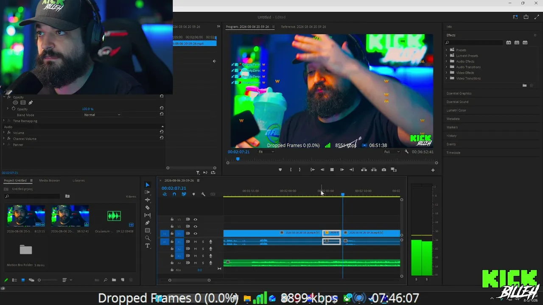Viewport: 543px width, 305px height.
Task: Toggle Snap in timeline
Action: pos(174,194)
